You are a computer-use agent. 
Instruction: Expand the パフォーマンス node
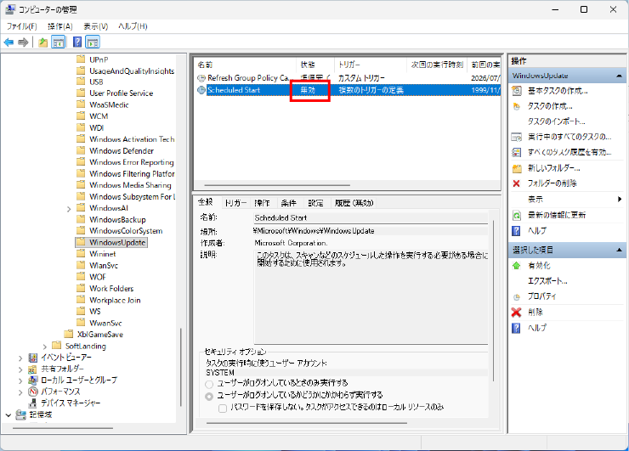(20, 392)
